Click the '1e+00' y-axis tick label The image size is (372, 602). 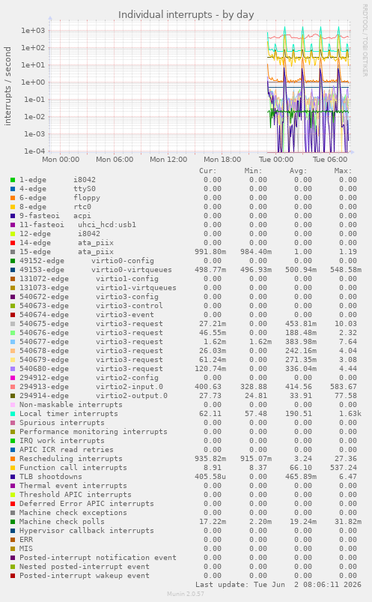pyautogui.click(x=33, y=82)
